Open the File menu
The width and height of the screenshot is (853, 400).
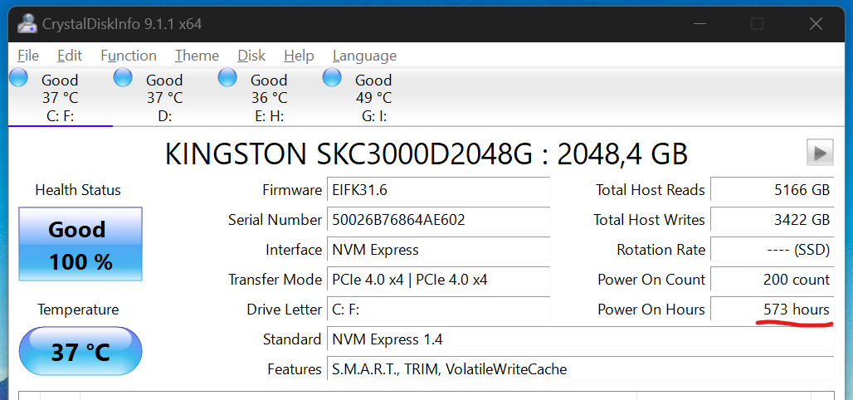pos(28,56)
